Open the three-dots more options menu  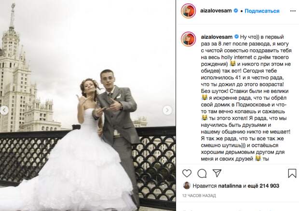pos(293,11)
